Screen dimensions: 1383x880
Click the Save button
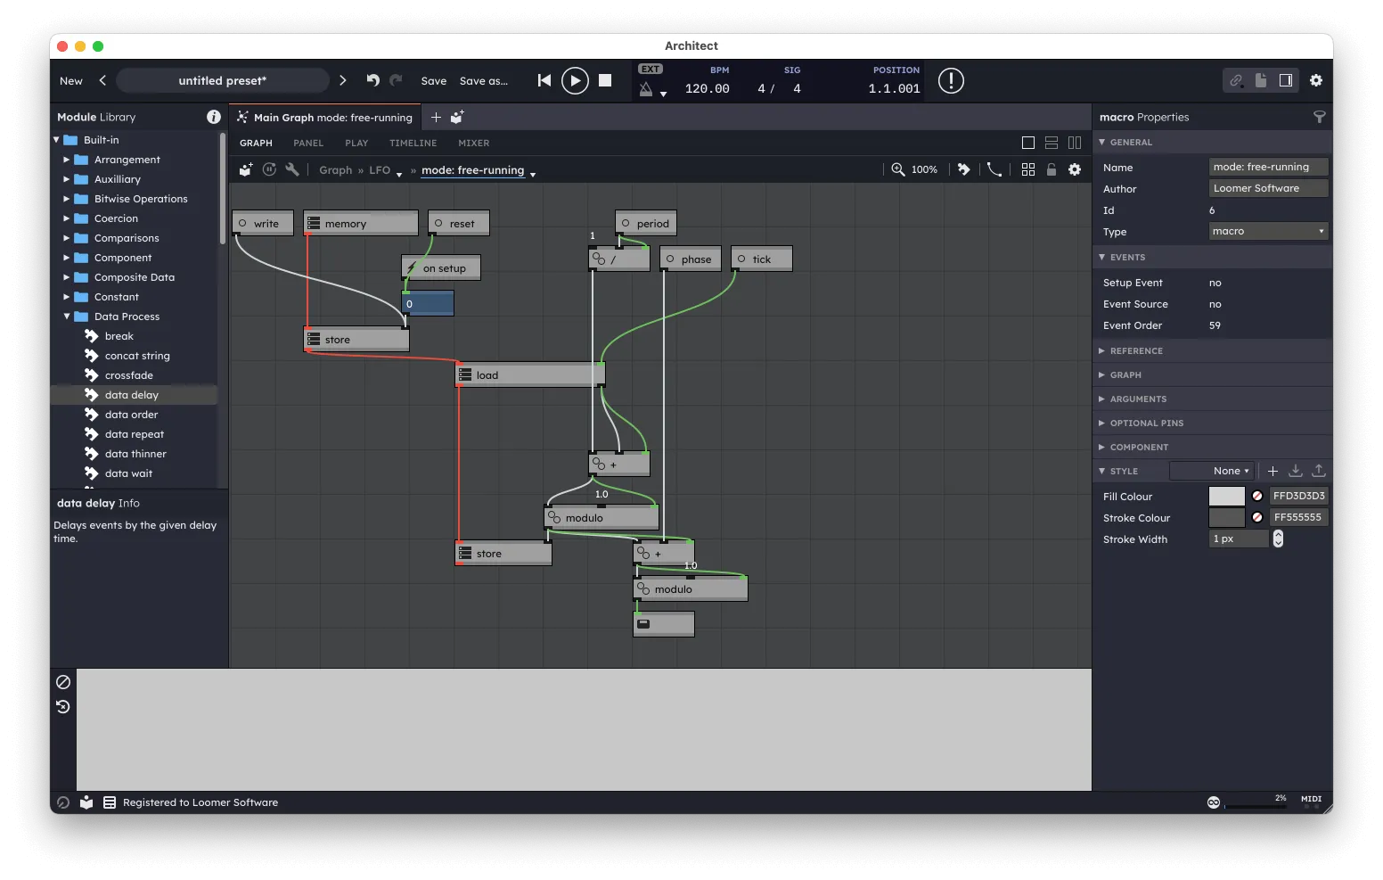pos(434,81)
